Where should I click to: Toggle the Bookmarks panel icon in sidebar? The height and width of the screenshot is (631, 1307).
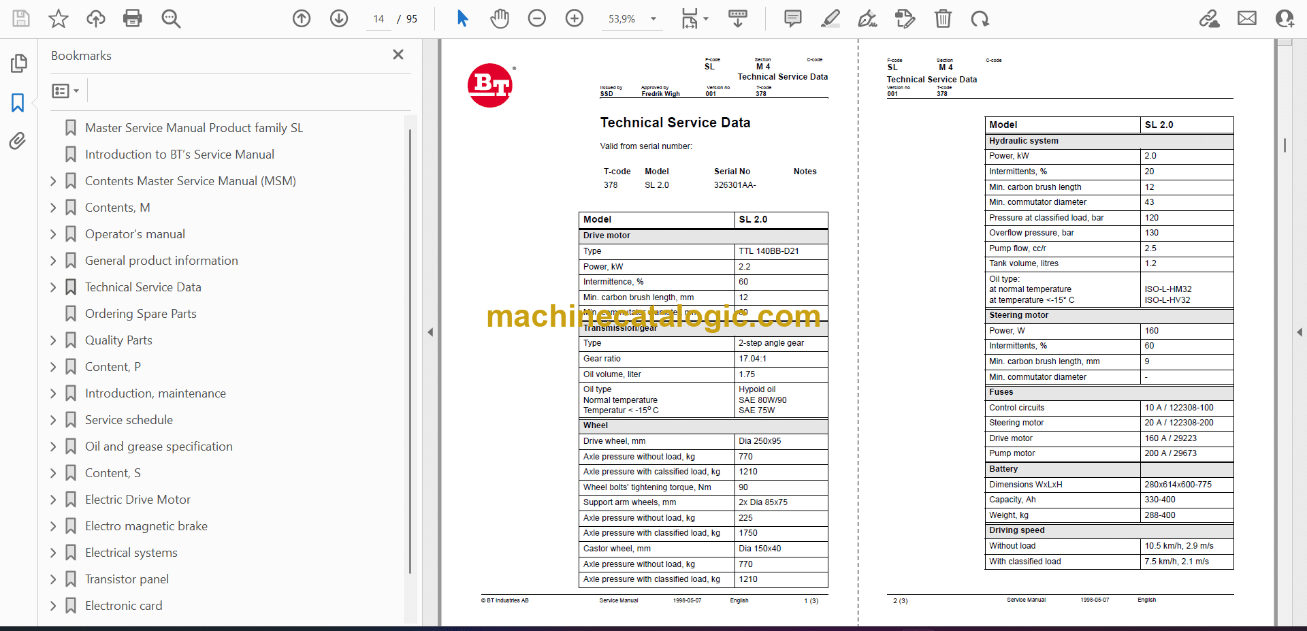coord(18,103)
